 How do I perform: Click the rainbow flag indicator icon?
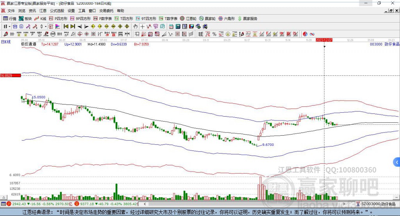(x=58, y=27)
